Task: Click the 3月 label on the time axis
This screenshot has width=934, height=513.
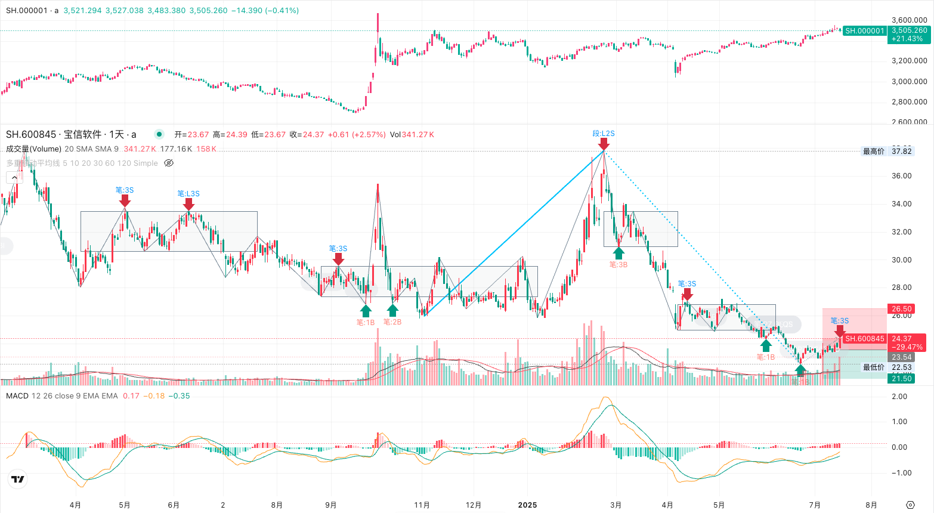Action: click(x=616, y=505)
